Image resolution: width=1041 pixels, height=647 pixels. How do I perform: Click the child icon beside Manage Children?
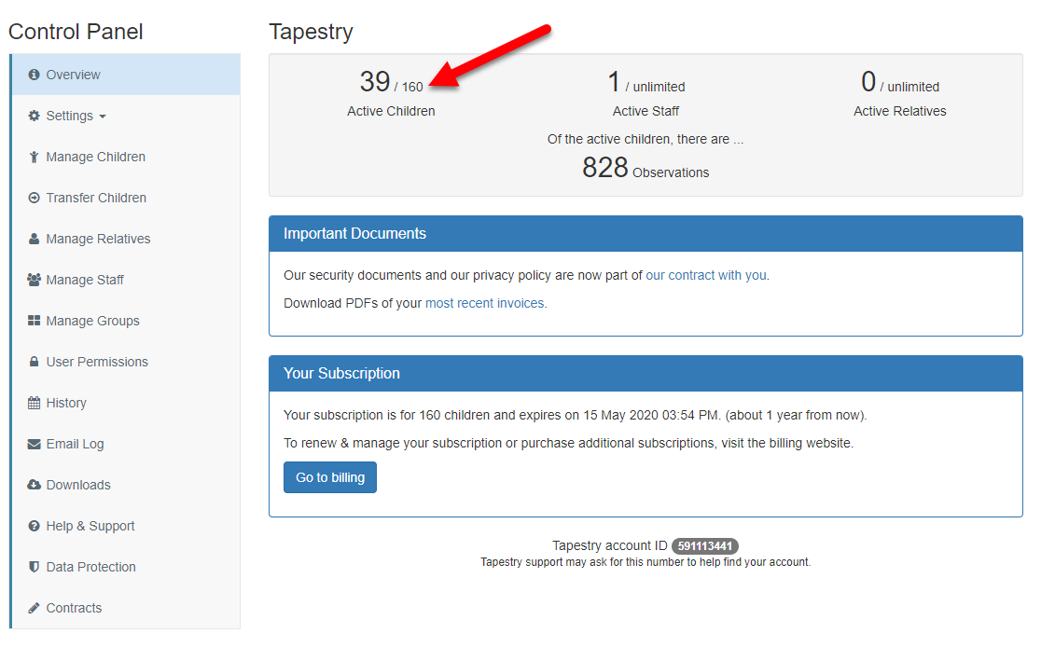click(x=34, y=158)
